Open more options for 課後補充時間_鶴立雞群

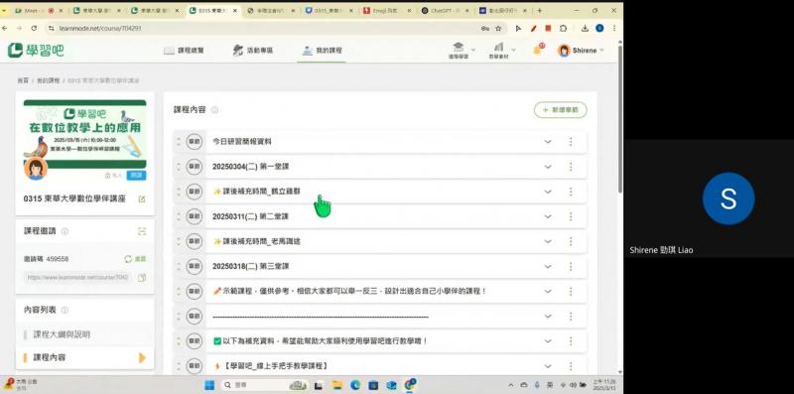click(x=571, y=192)
